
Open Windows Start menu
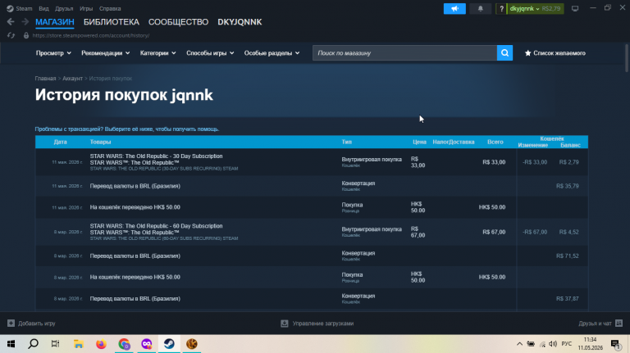click(11, 344)
